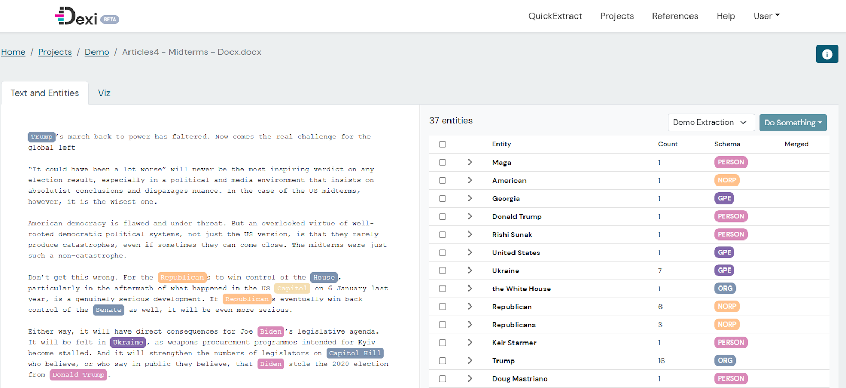
Task: Click highlighted Ukraine entity in text
Action: (x=128, y=343)
